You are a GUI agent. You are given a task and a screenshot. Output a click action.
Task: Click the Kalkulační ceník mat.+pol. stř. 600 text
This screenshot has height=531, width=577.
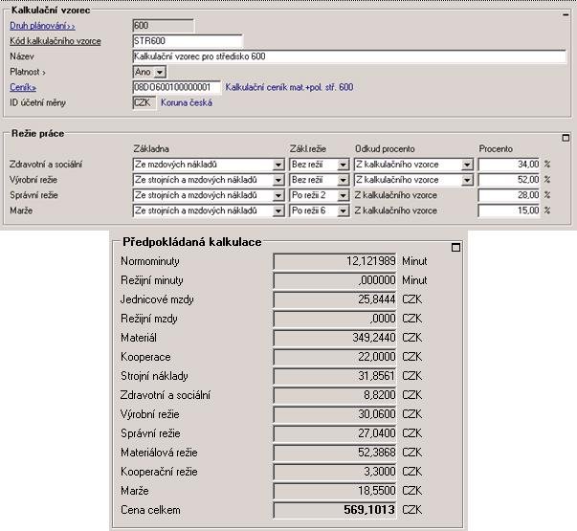click(x=289, y=87)
